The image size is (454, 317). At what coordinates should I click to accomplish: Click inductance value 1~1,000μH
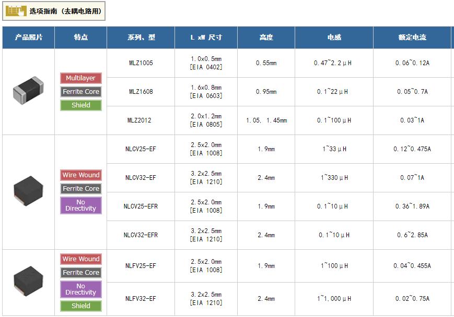334,299
